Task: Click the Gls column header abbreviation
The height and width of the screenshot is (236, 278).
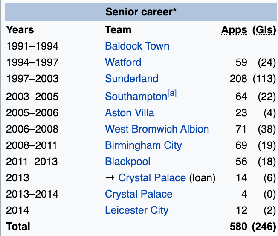Action: (x=264, y=30)
